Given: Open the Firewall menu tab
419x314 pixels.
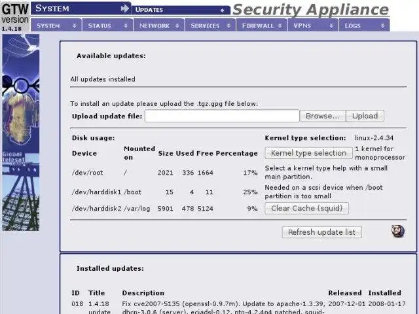Looking at the screenshot, I should point(261,26).
